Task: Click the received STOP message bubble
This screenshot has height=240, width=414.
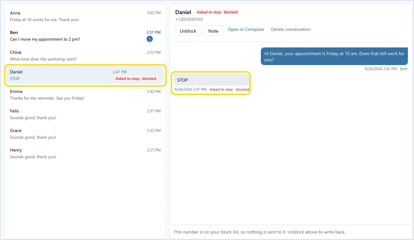Action: [x=212, y=80]
